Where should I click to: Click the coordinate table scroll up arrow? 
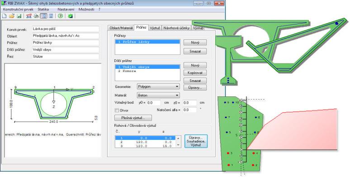[x=178, y=139]
